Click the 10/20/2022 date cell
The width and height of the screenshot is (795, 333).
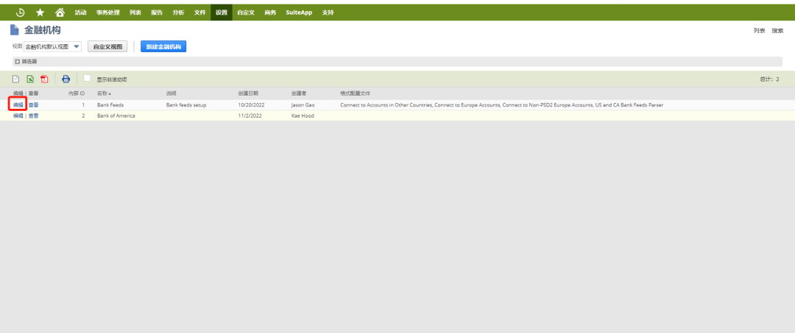click(x=251, y=105)
